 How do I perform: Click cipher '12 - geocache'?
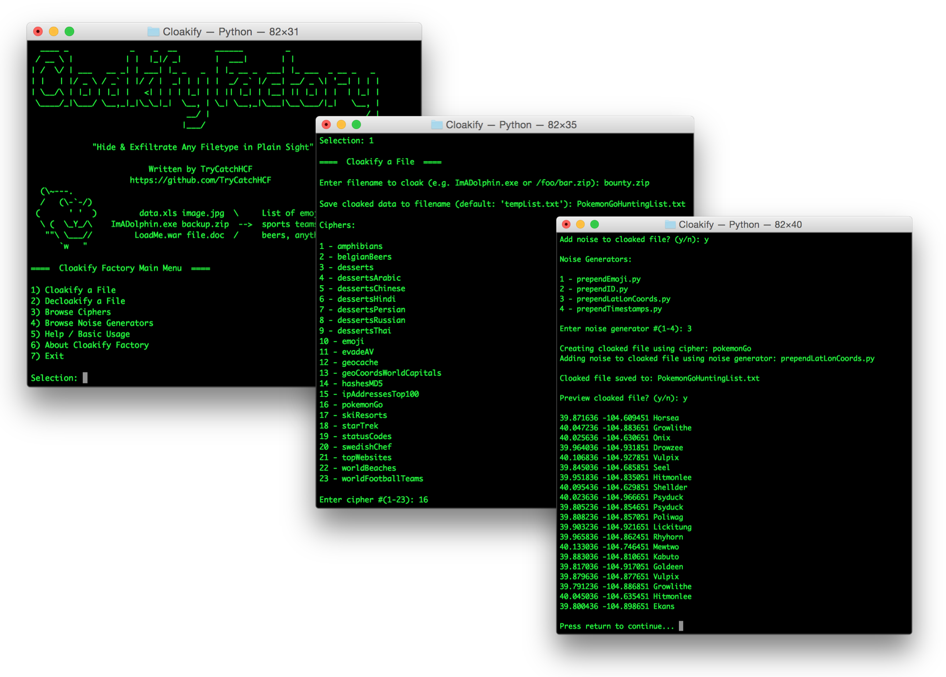pyautogui.click(x=348, y=362)
